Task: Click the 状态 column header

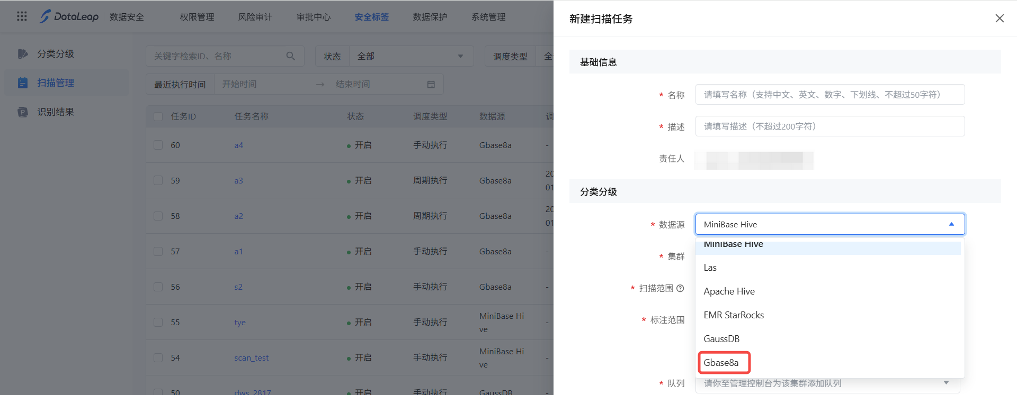Action: tap(355, 116)
